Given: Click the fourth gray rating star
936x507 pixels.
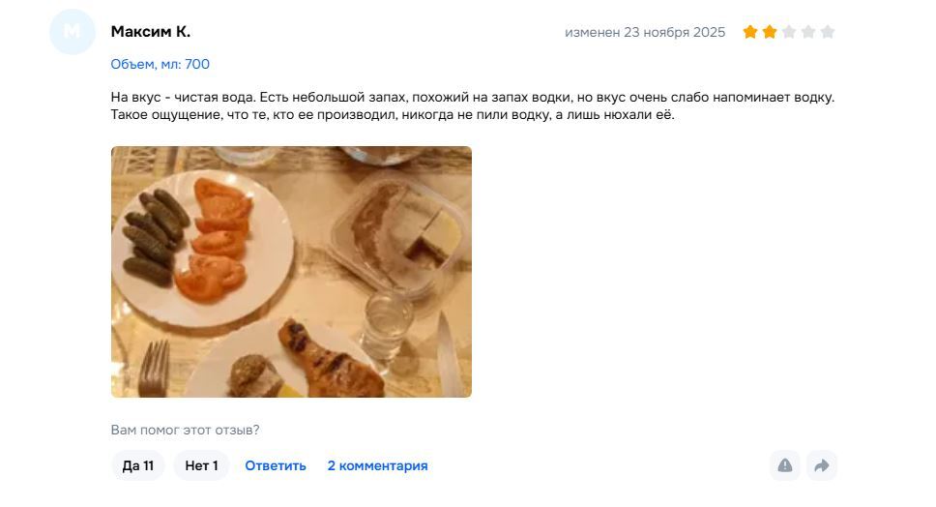Looking at the screenshot, I should (x=808, y=32).
